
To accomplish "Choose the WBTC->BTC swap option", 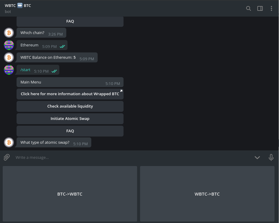I will pyautogui.click(x=207, y=194).
